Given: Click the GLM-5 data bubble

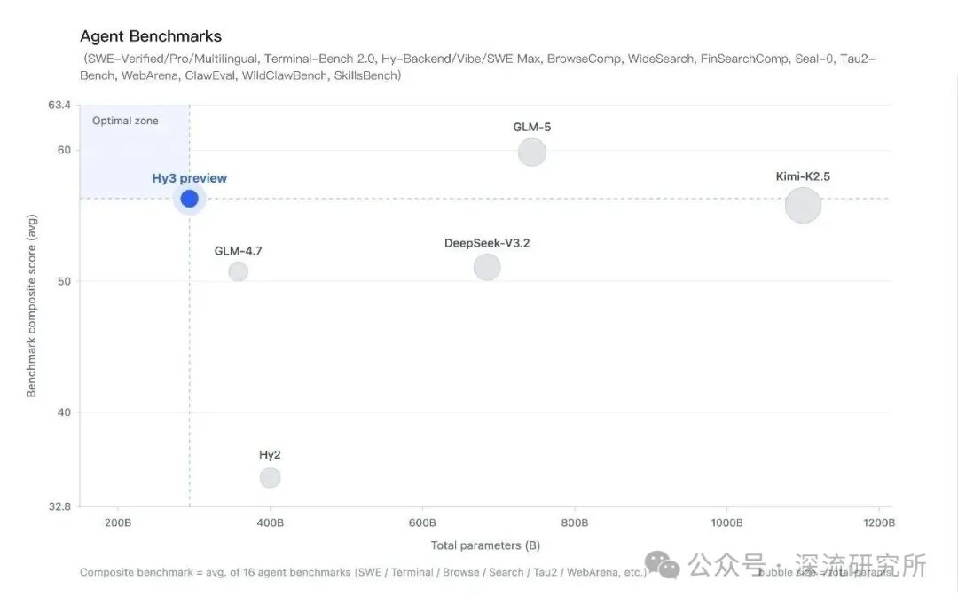Looking at the screenshot, I should tap(531, 153).
